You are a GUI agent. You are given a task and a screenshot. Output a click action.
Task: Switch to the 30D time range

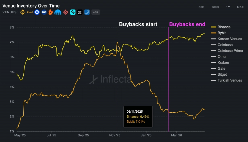point(201,7)
